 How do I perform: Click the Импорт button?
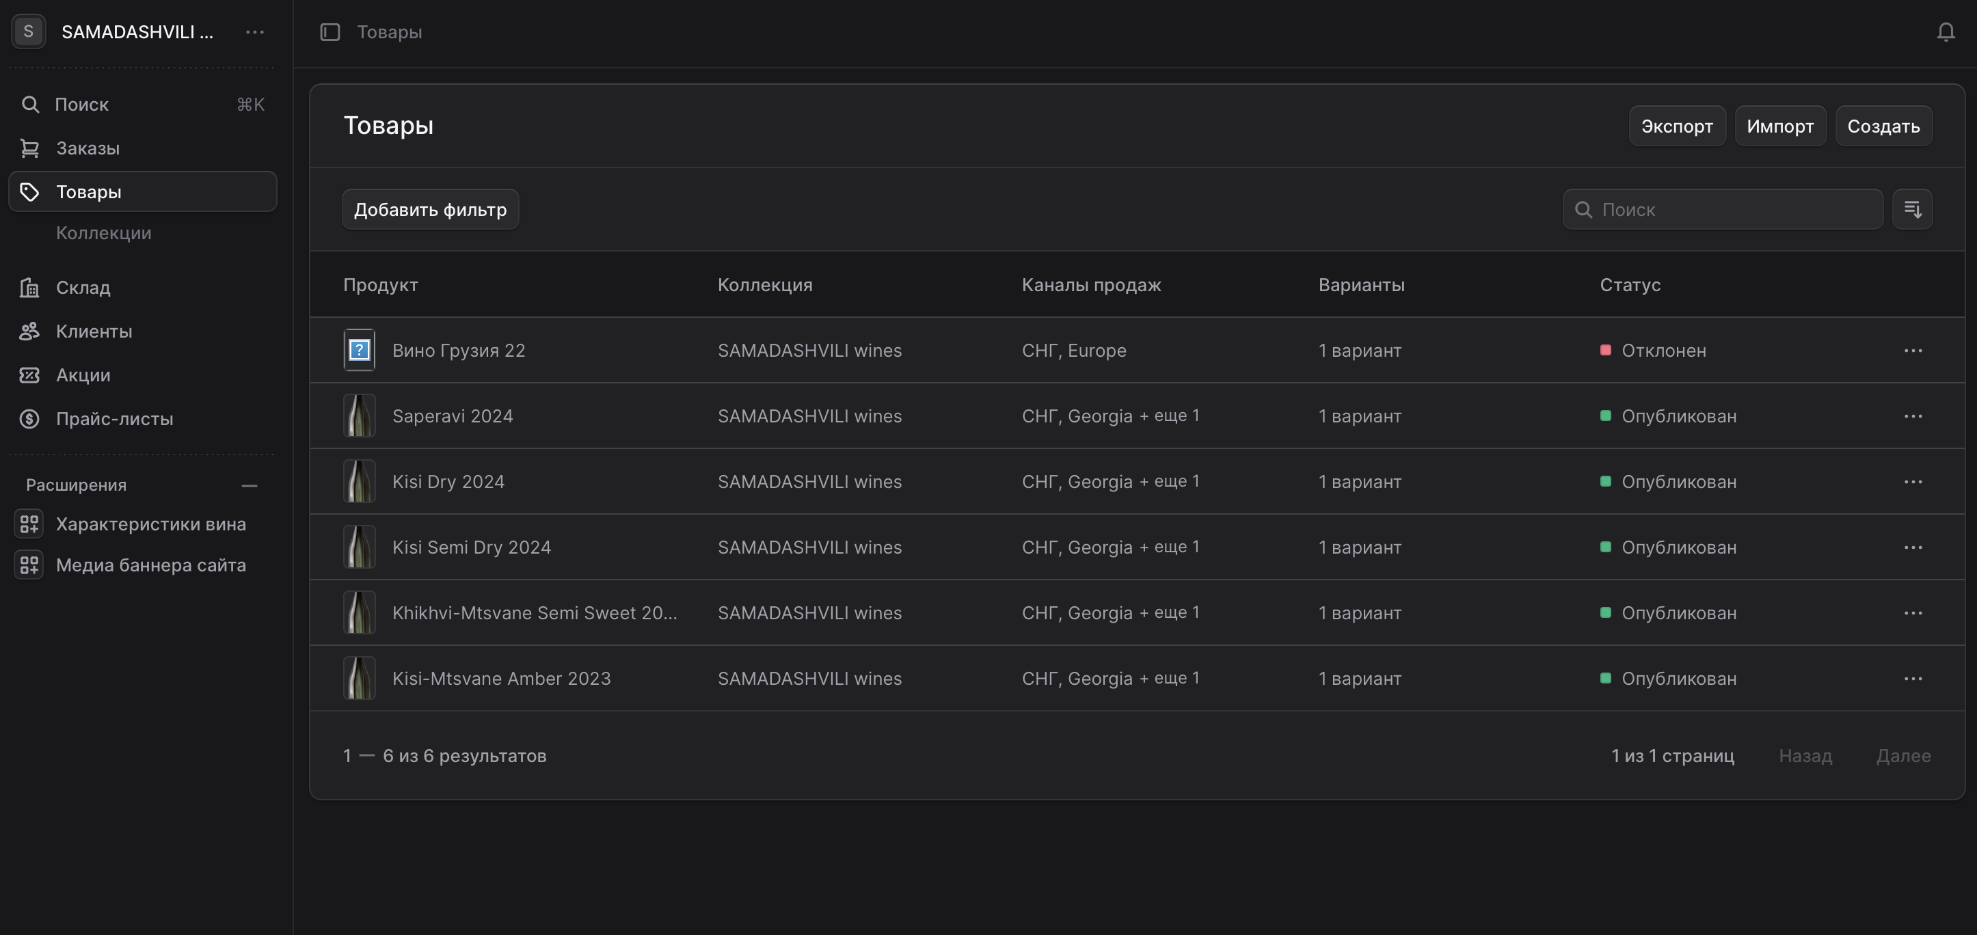coord(1779,126)
